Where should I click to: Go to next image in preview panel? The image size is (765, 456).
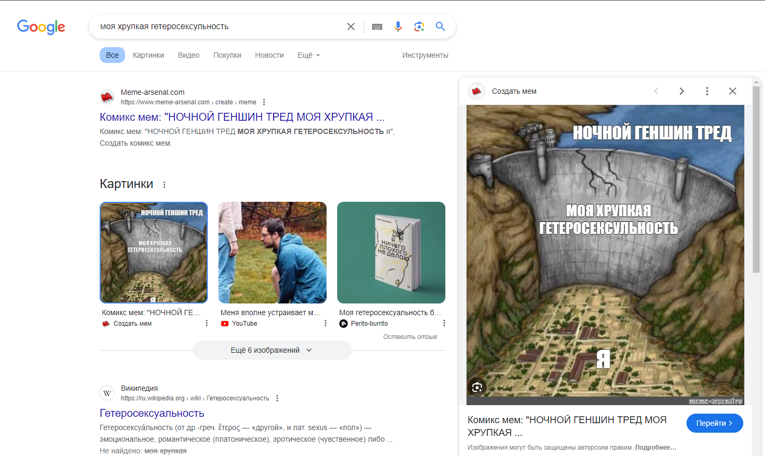click(x=682, y=91)
